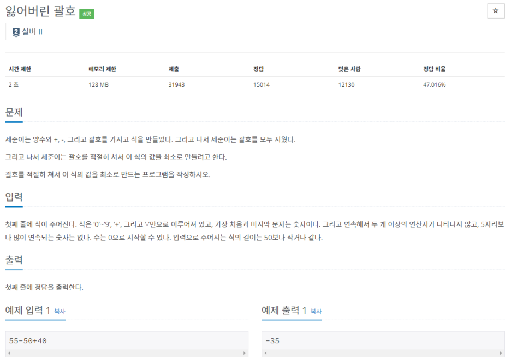This screenshot has height=359, width=511.
Task: Click left scroll arrow under example input
Action: pos(9,353)
